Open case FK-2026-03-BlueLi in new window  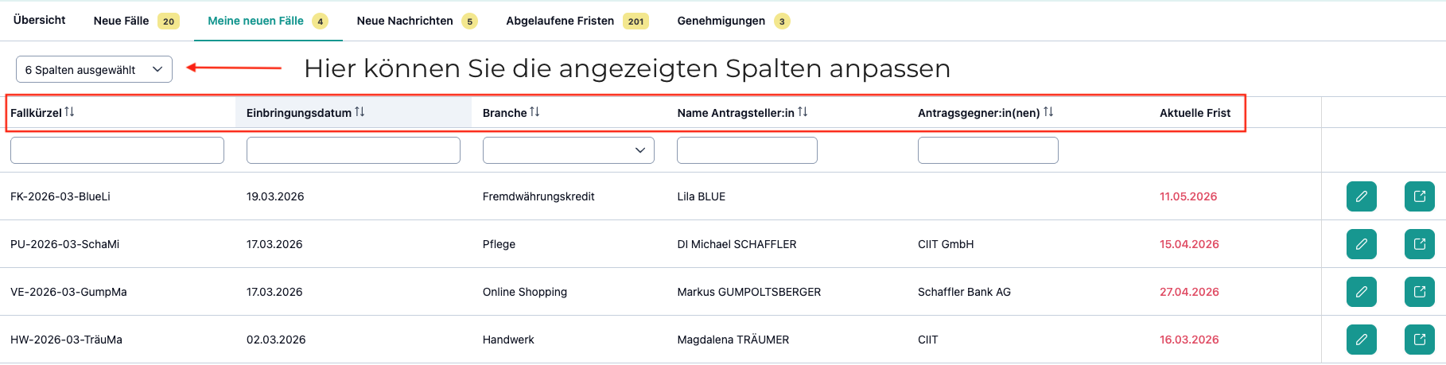click(1419, 196)
